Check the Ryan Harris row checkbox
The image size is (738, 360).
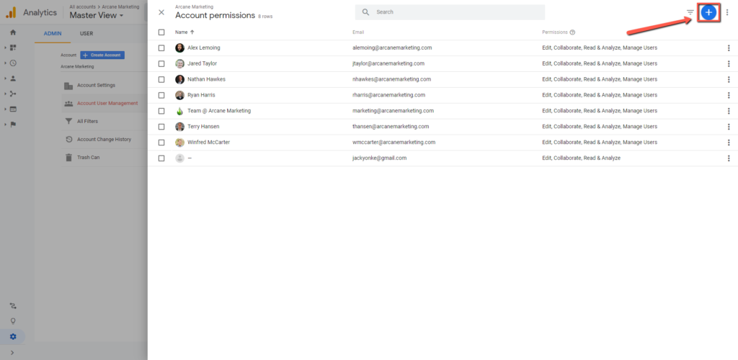click(x=161, y=95)
